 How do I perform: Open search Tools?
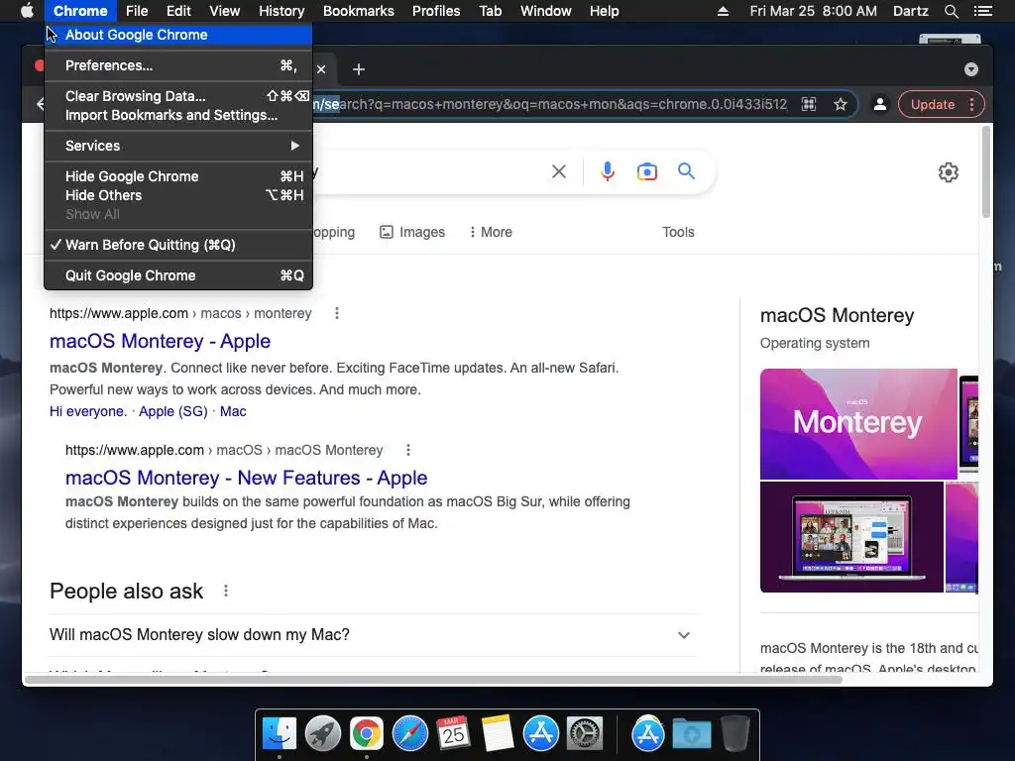pos(678,232)
